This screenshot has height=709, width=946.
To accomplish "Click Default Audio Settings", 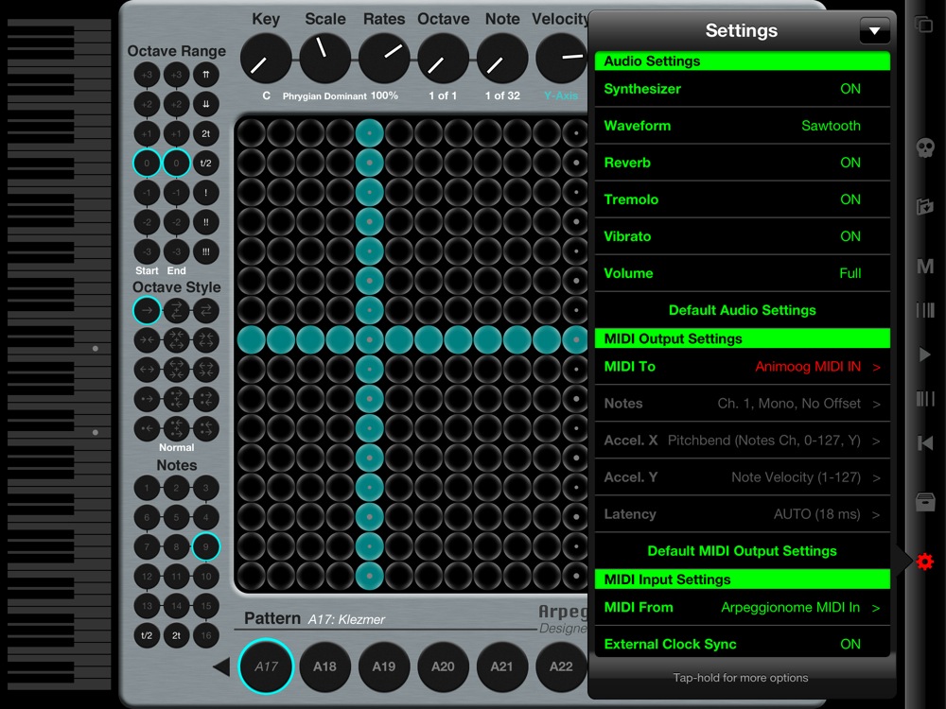I will tap(742, 310).
